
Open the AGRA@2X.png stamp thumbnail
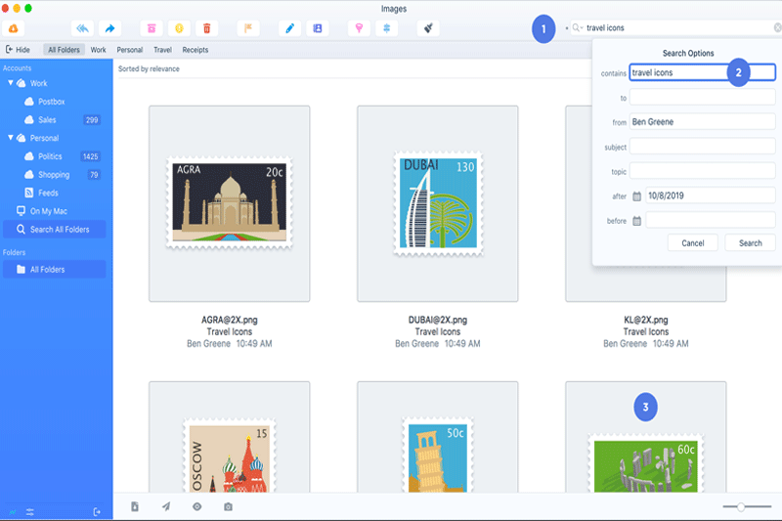[x=229, y=202]
